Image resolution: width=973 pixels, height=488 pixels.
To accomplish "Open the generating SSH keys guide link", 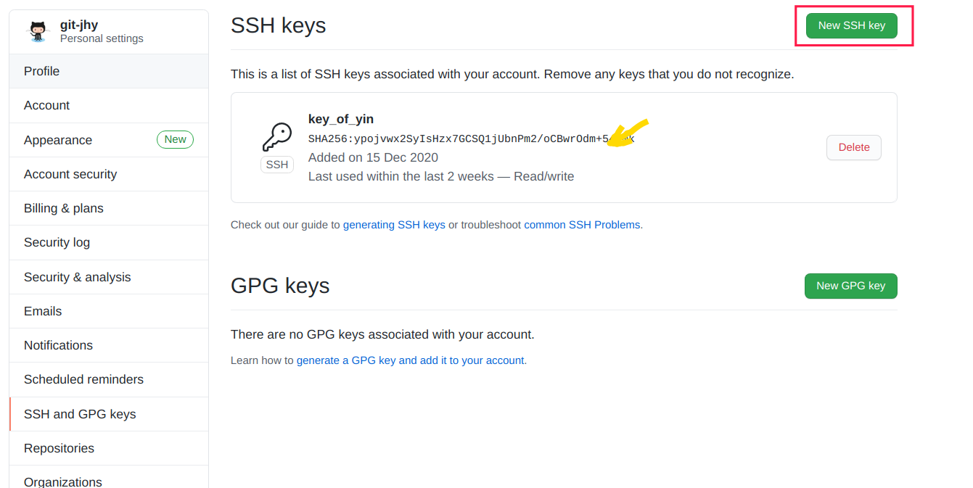I will tap(394, 225).
